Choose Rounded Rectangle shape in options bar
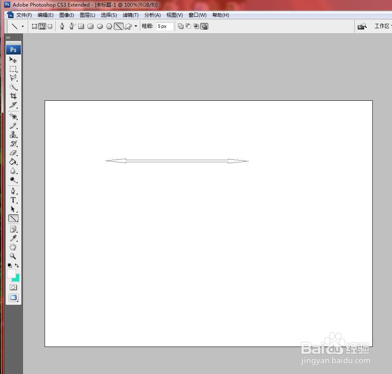The height and width of the screenshot is (374, 392). click(x=90, y=26)
